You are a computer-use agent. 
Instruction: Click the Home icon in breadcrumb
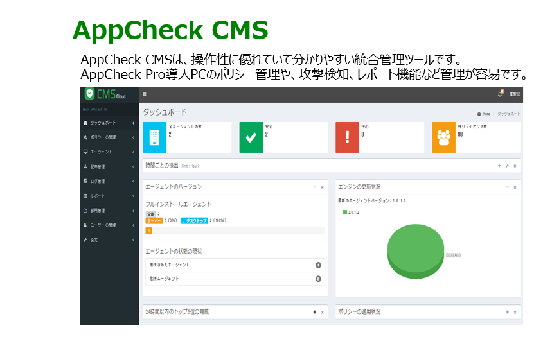pos(479,114)
